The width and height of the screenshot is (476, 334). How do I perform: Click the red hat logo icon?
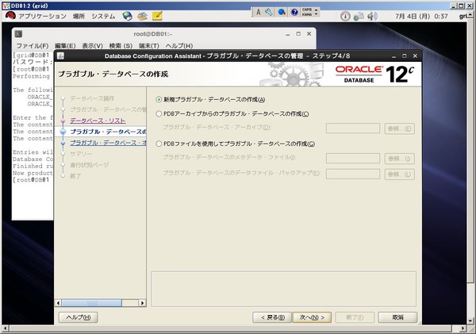pos(10,16)
